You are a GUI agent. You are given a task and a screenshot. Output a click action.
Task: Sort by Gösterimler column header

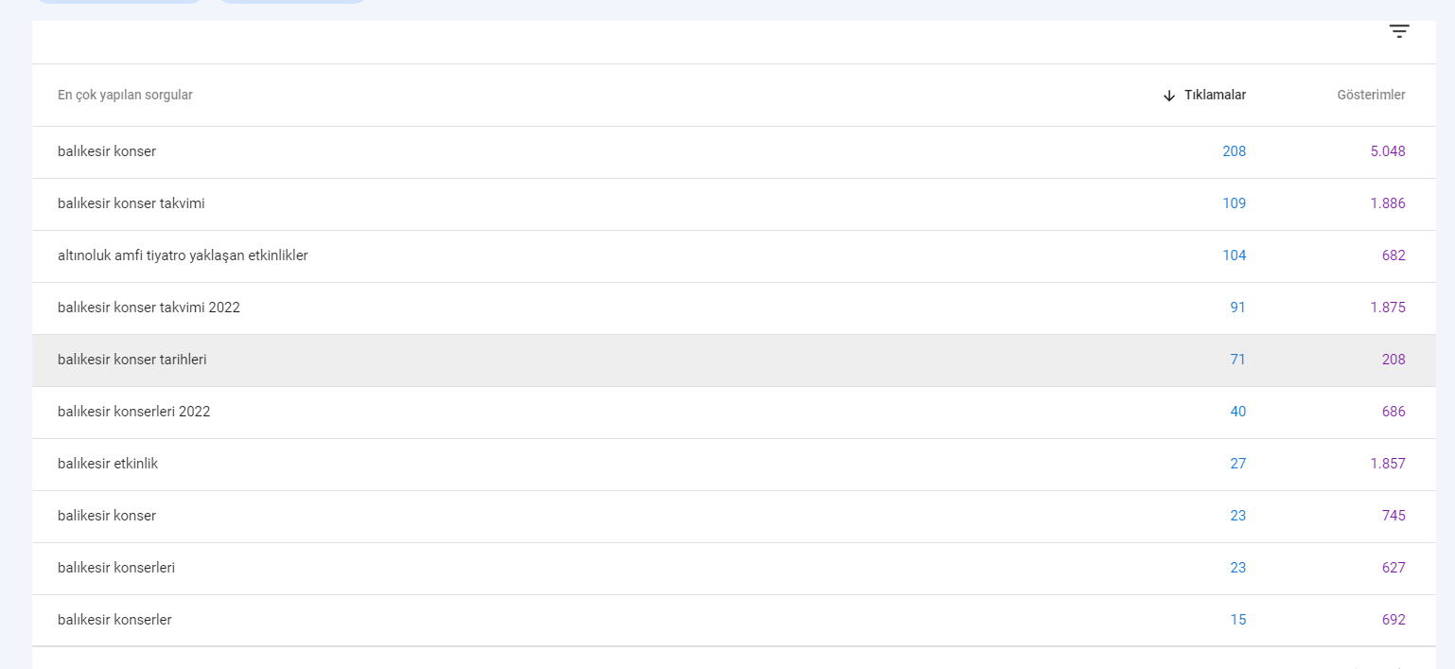tap(1371, 95)
